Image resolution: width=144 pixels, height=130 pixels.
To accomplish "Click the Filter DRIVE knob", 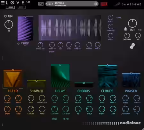I will pos(7,109).
